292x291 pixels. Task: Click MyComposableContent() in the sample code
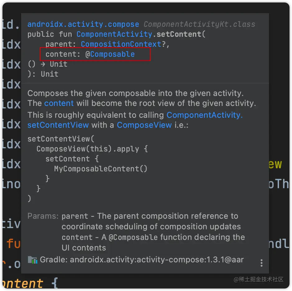[x=101, y=169]
